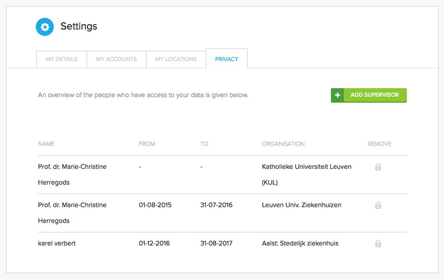Click the 31-08-2017 to date

click(216, 244)
